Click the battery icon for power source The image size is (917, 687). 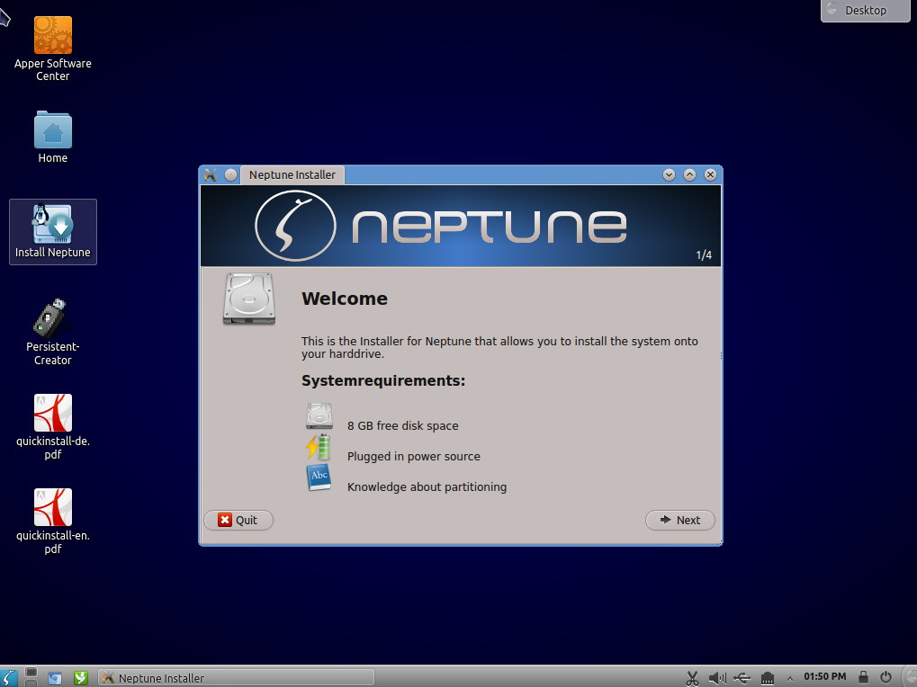[x=319, y=448]
